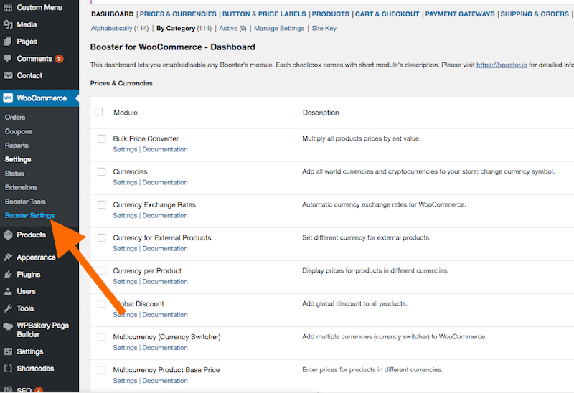574x393 pixels.
Task: Show Active modules filter
Action: pos(228,28)
